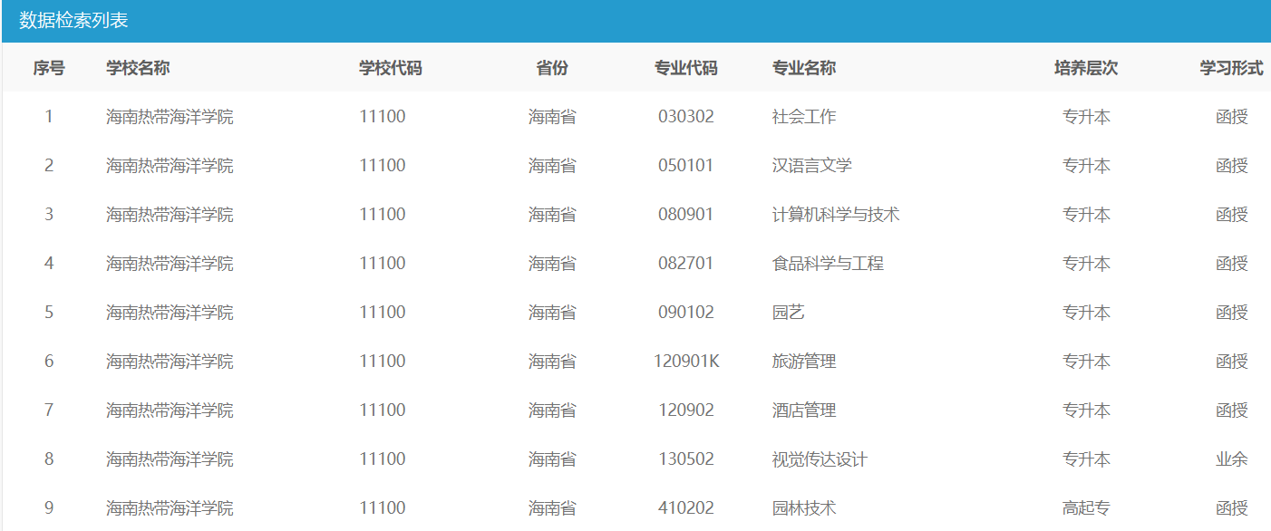The height and width of the screenshot is (531, 1271).
Task: Click the major name 社会工作
Action: 804,117
